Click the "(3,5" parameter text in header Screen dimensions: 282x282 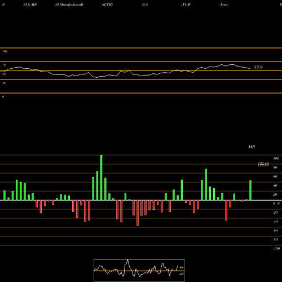(x=145, y=5)
